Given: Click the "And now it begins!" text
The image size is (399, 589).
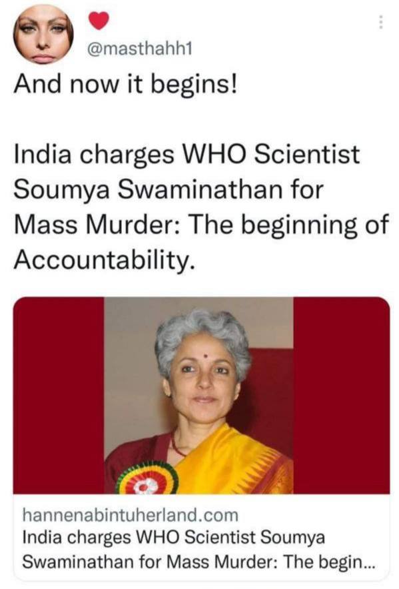Looking at the screenshot, I should coord(126,83).
